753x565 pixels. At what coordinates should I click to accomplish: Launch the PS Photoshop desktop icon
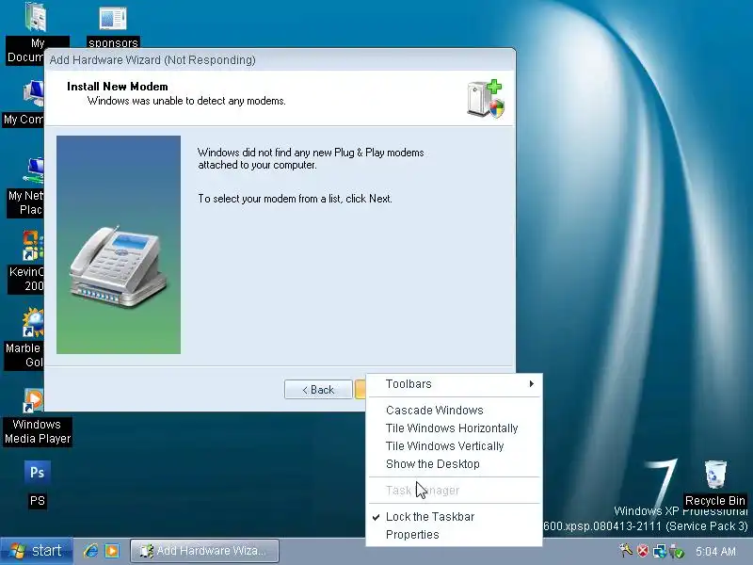[37, 473]
